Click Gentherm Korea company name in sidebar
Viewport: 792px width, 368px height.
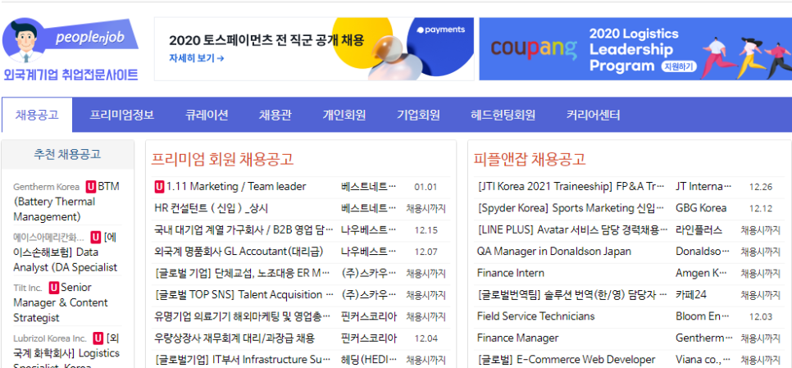47,187
